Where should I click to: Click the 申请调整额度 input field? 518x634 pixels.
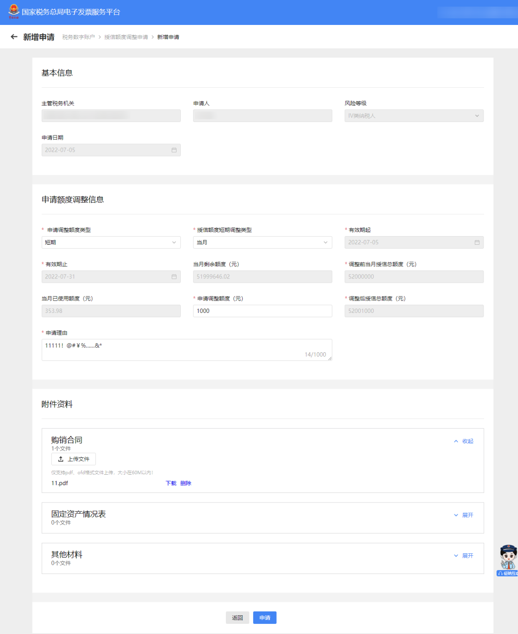tap(262, 311)
